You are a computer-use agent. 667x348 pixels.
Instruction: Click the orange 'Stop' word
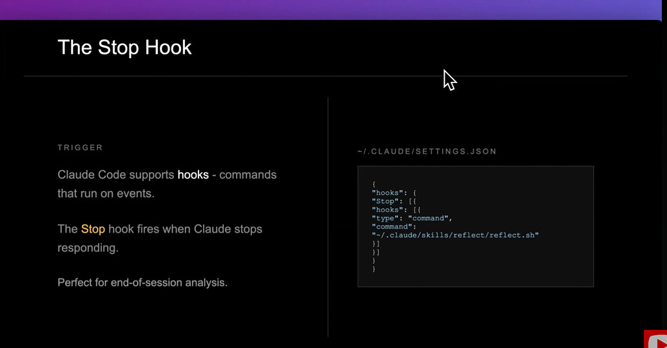point(93,229)
